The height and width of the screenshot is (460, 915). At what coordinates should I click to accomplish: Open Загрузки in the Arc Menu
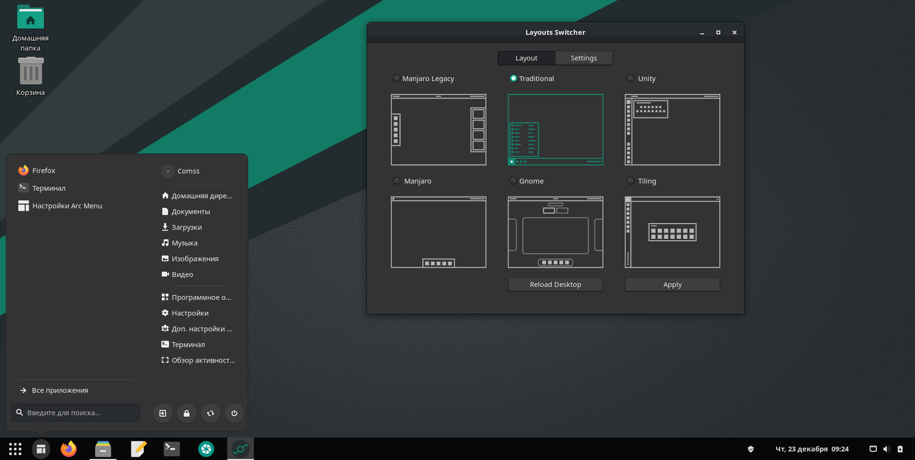click(187, 227)
